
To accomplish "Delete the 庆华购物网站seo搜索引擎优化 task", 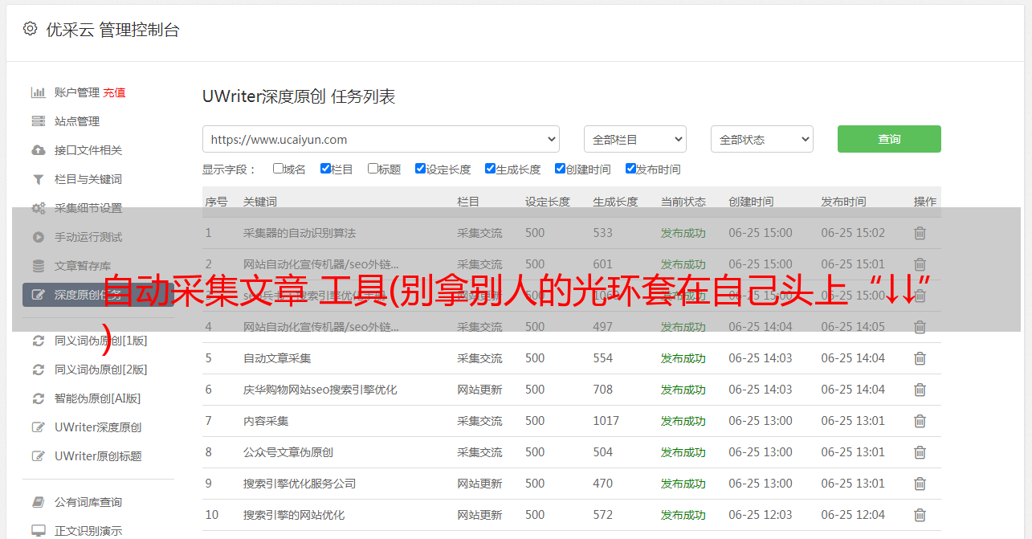I will point(920,390).
